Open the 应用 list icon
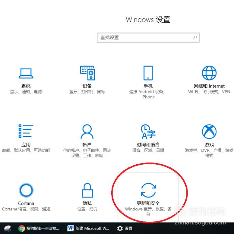234x234 pixels. point(26,131)
